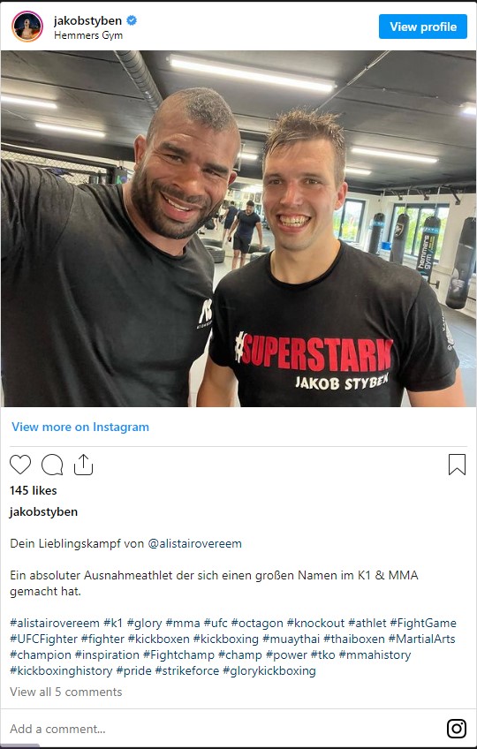The height and width of the screenshot is (749, 477).
Task: Open the 145 likes list
Action: [33, 490]
